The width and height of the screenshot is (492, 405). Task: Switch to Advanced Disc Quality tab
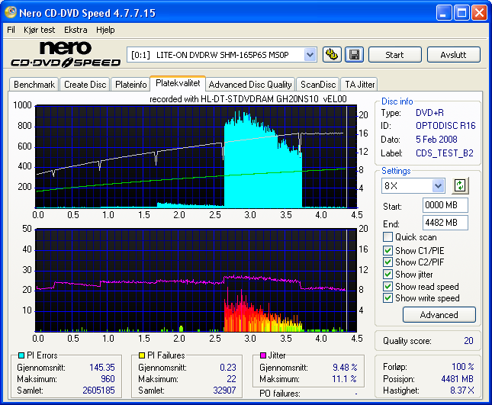pyautogui.click(x=250, y=85)
